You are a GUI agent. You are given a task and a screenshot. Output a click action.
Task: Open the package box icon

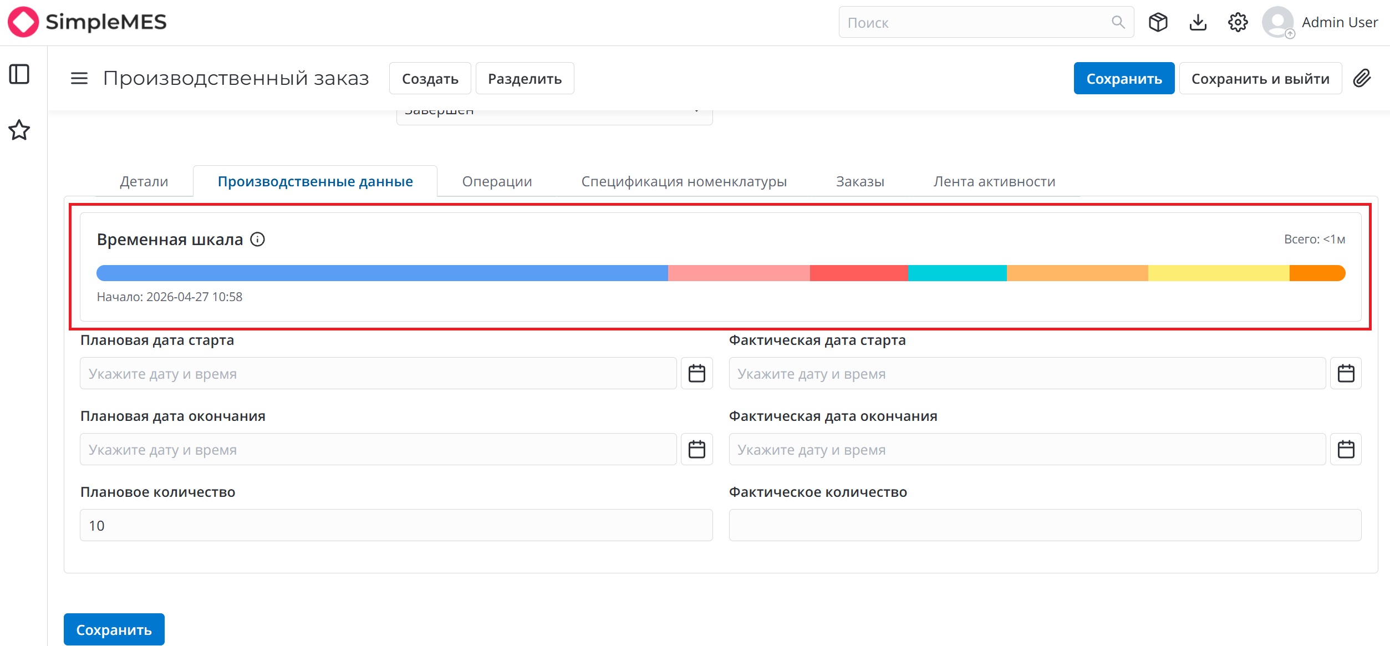[x=1158, y=22]
